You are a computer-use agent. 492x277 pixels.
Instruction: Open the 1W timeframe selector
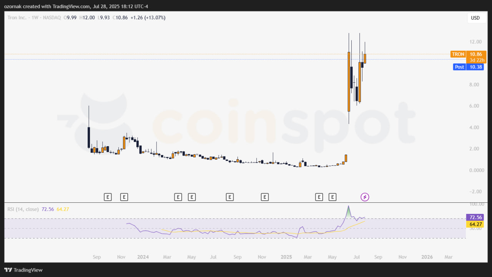(35, 17)
